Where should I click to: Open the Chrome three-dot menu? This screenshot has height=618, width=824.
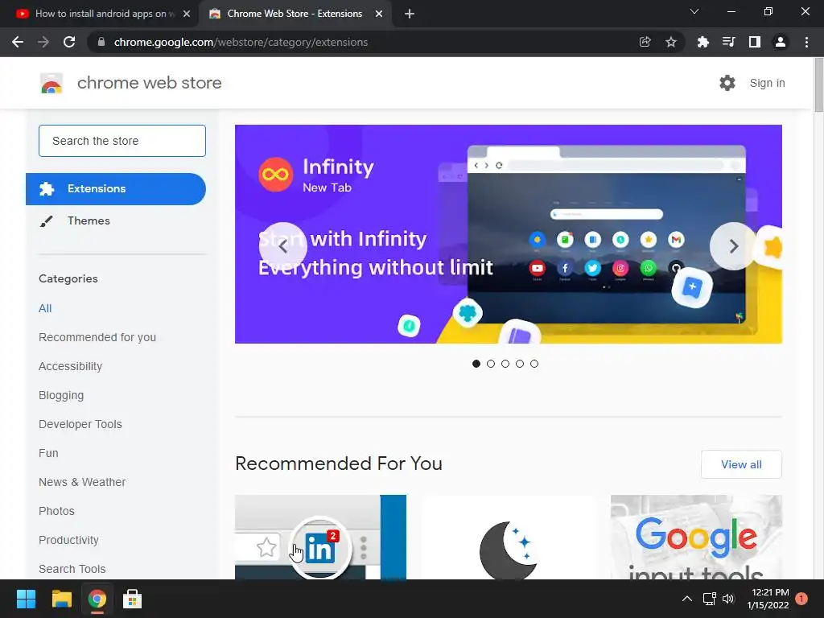click(x=806, y=42)
